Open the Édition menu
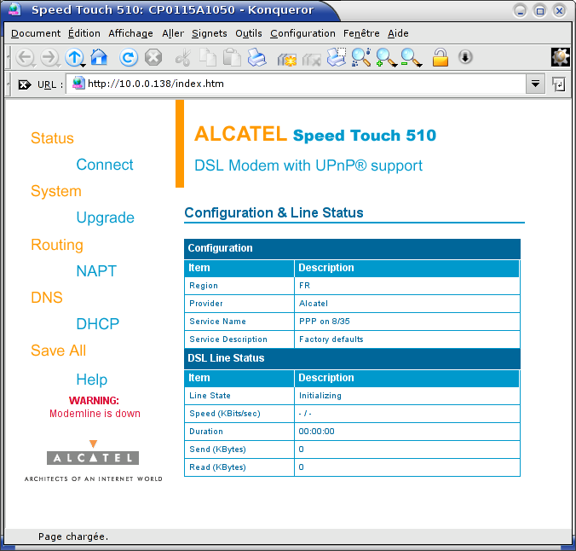Viewport: 576px width, 551px height. click(x=84, y=33)
